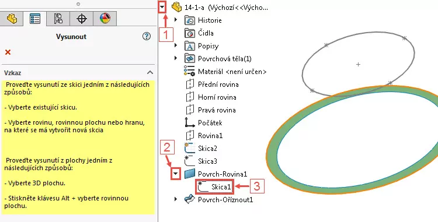
Task: Click the Přední rovina plane icon
Action: (x=190, y=84)
